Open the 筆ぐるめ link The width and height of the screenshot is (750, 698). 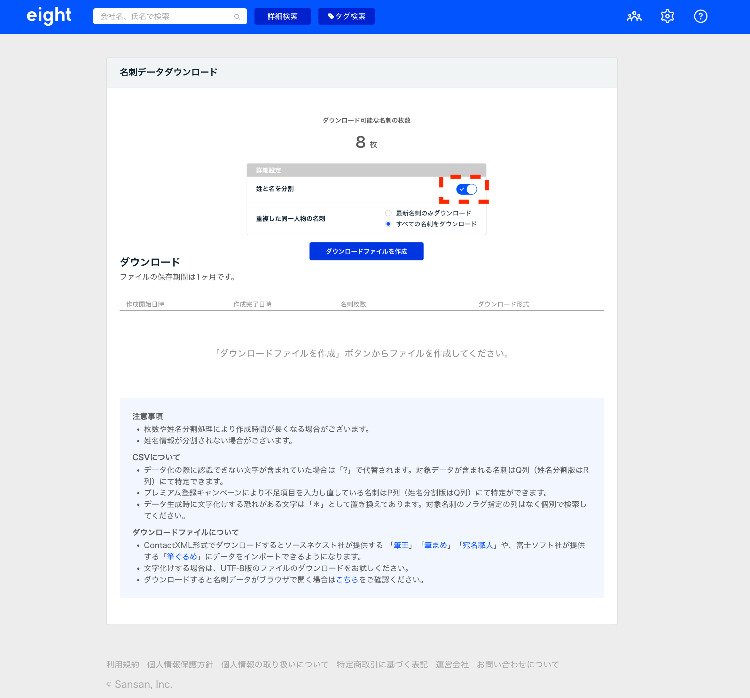pyautogui.click(x=182, y=556)
